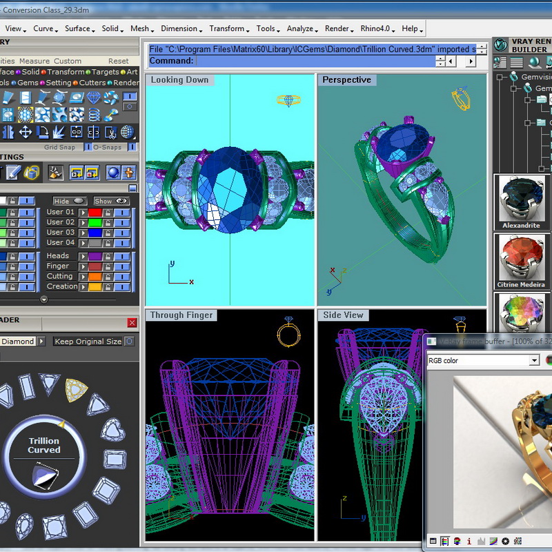Image resolution: width=552 pixels, height=552 pixels.
Task: Click the Reset button
Action: pyautogui.click(x=118, y=61)
